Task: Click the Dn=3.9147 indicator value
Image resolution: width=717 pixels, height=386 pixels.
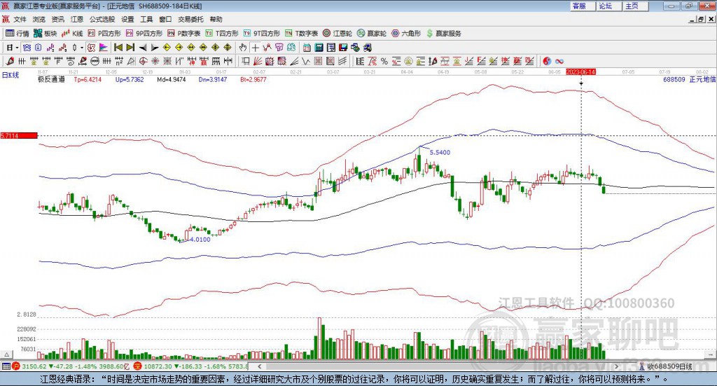Action: pyautogui.click(x=213, y=80)
